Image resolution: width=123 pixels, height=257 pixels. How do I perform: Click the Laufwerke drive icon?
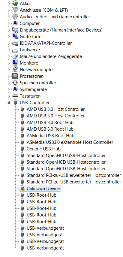(x=15, y=50)
